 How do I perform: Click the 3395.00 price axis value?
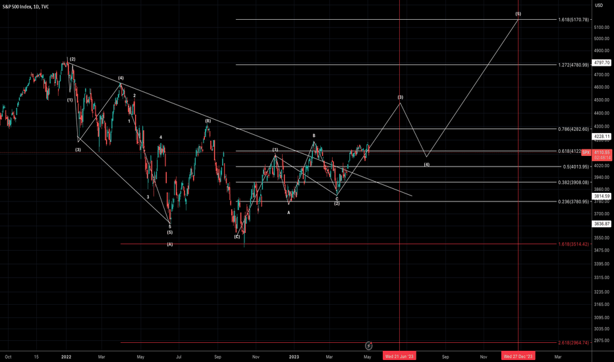click(601, 264)
